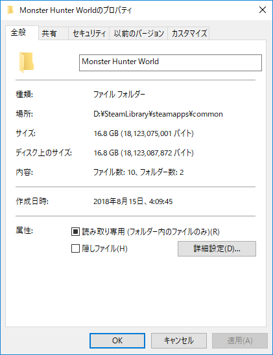273x355 pixels.
Task: Click the 属性: label
Action: [24, 231]
